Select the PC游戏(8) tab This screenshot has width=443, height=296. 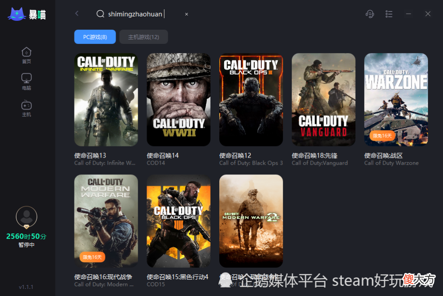click(x=95, y=37)
